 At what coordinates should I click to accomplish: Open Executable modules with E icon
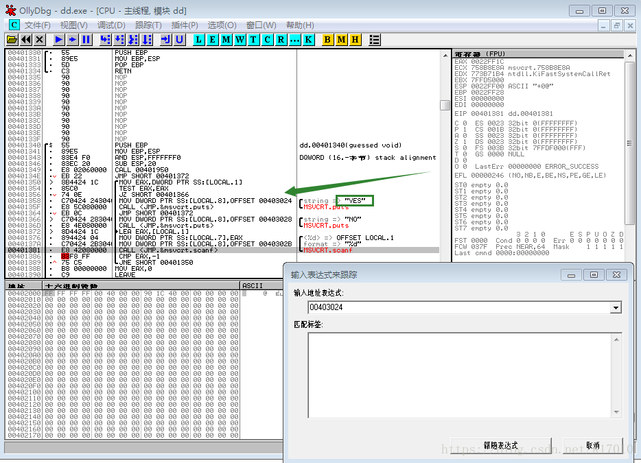coord(212,40)
